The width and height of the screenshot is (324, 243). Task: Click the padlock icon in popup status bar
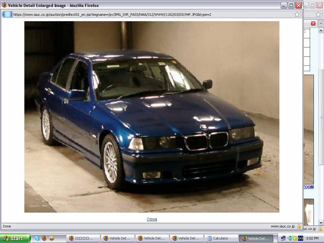coord(299,226)
